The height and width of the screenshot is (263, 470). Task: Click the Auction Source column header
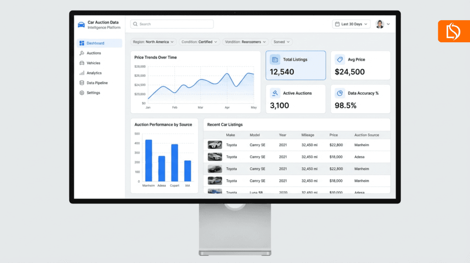[x=367, y=135]
